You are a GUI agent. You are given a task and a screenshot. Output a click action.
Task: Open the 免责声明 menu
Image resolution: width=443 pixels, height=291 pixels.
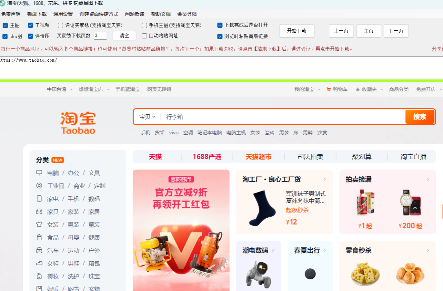11,14
